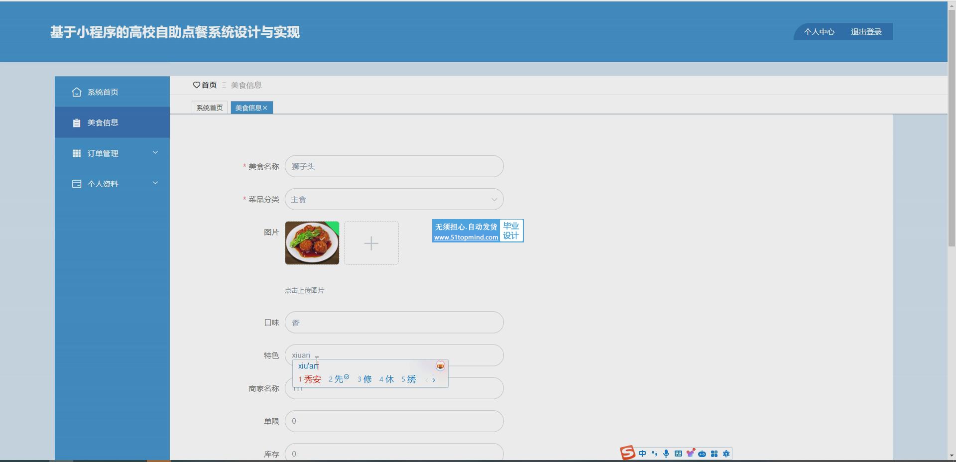Click the heart icon in the breadcrumb

click(x=196, y=85)
